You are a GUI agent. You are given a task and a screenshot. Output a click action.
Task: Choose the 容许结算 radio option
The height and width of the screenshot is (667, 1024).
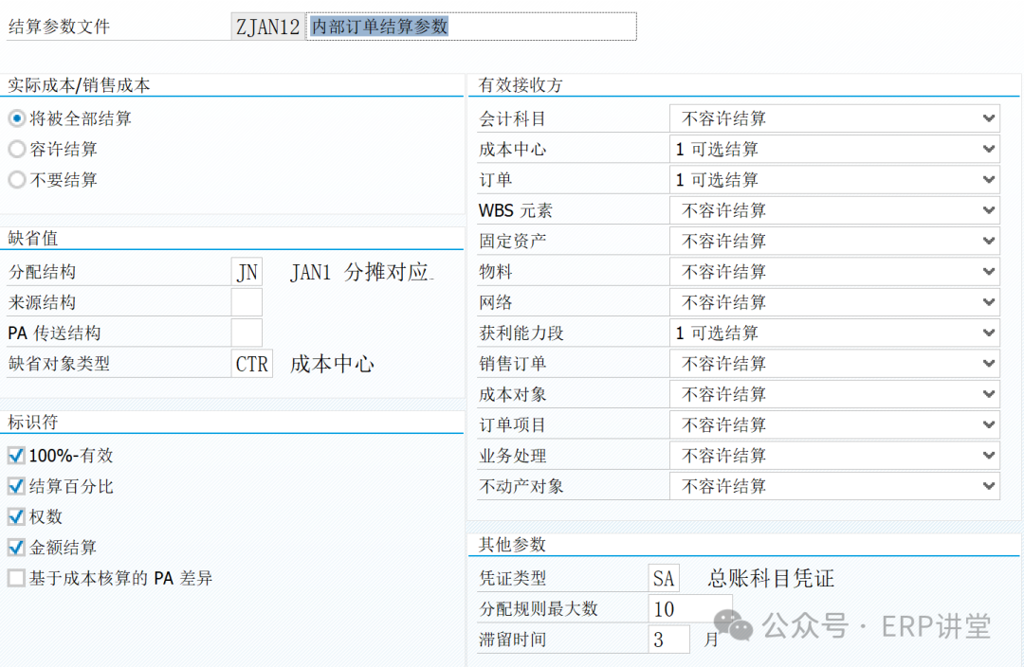point(16,149)
